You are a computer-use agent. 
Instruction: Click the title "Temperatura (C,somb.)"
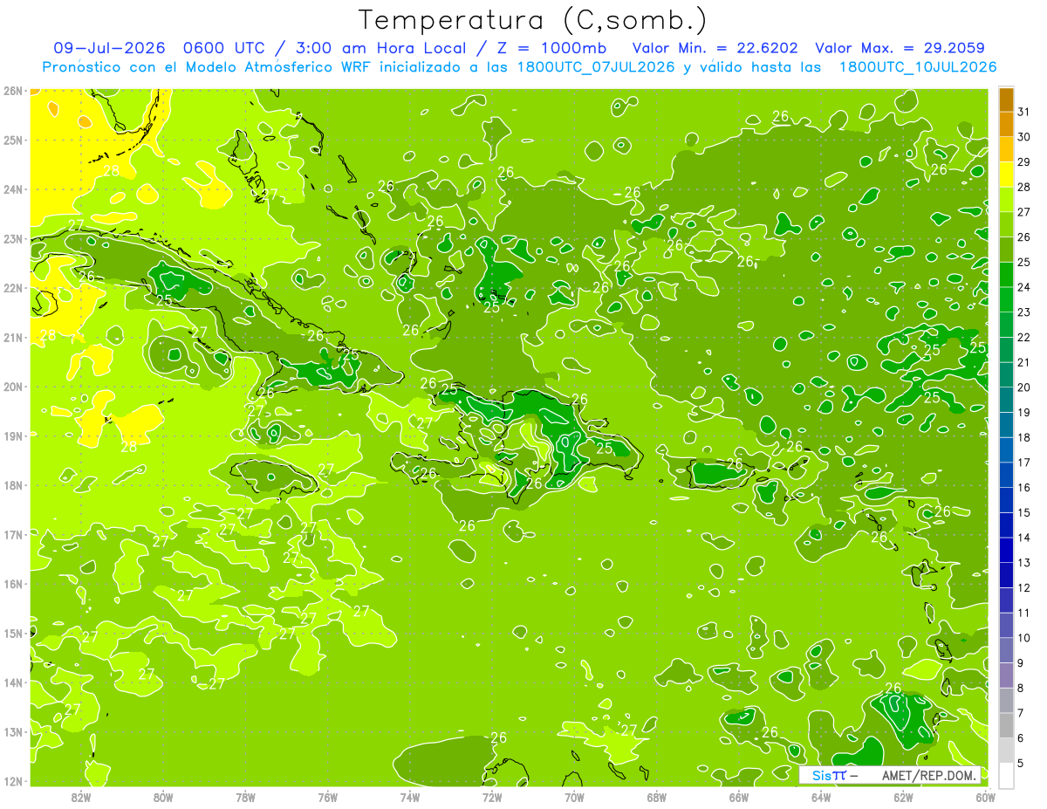(x=533, y=20)
